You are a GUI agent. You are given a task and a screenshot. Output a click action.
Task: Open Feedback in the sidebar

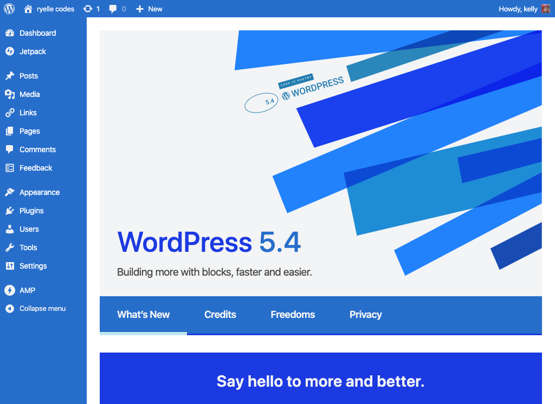pyautogui.click(x=36, y=168)
